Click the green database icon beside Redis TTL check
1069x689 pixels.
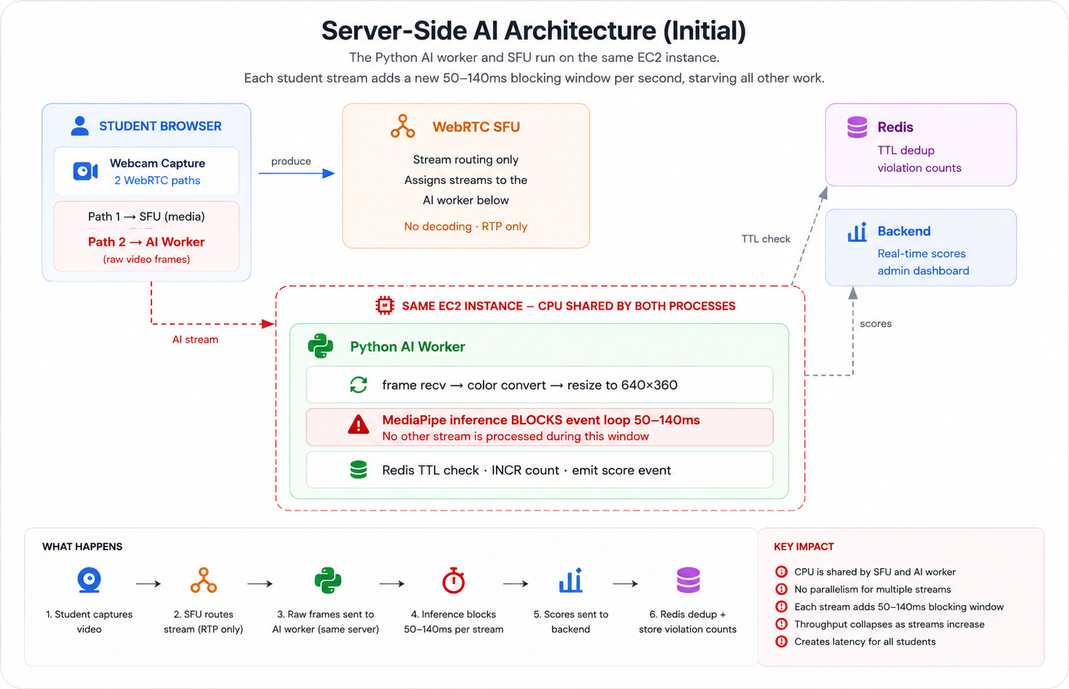(359, 469)
